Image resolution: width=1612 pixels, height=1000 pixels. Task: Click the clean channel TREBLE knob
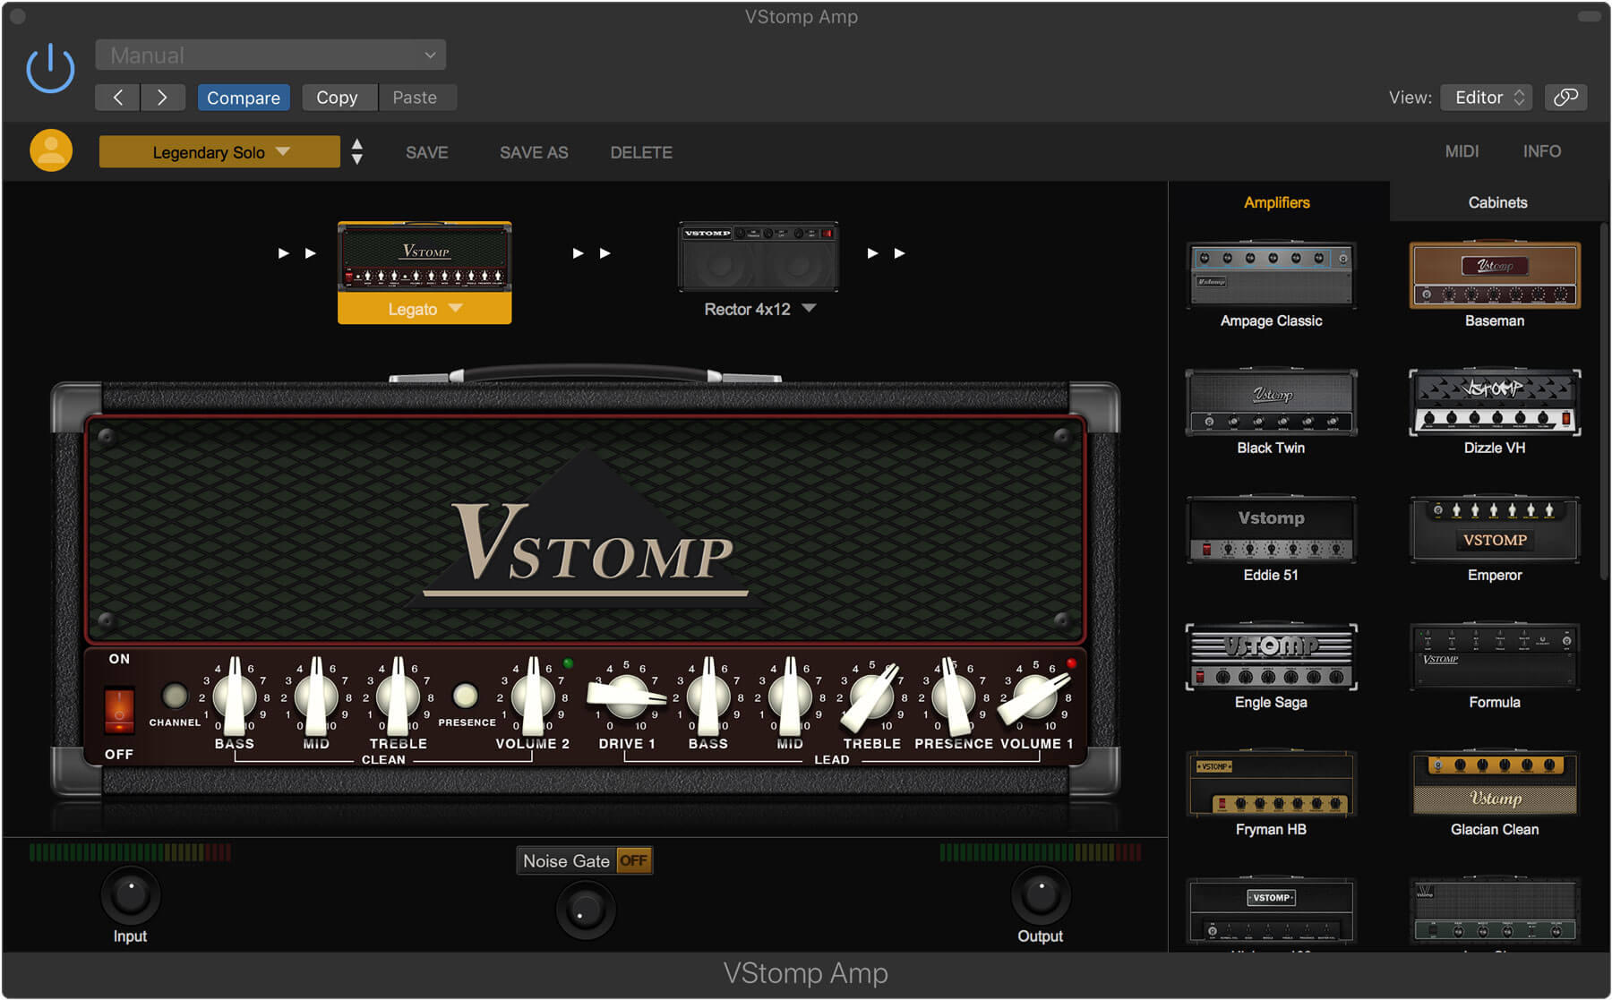point(399,697)
